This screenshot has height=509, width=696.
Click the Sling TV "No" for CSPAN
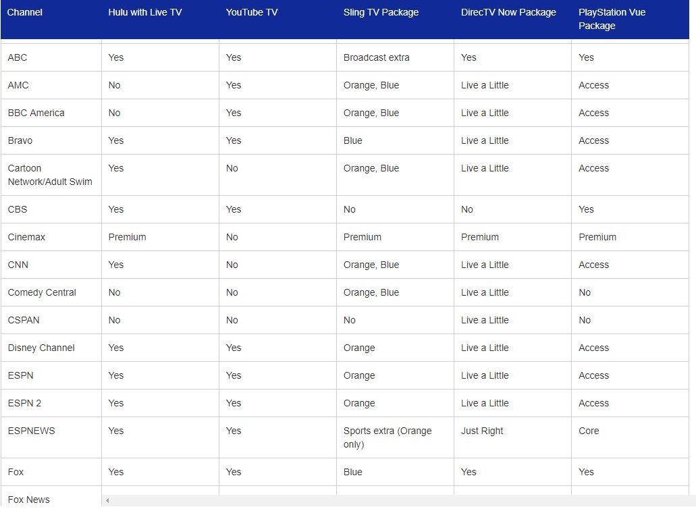350,320
